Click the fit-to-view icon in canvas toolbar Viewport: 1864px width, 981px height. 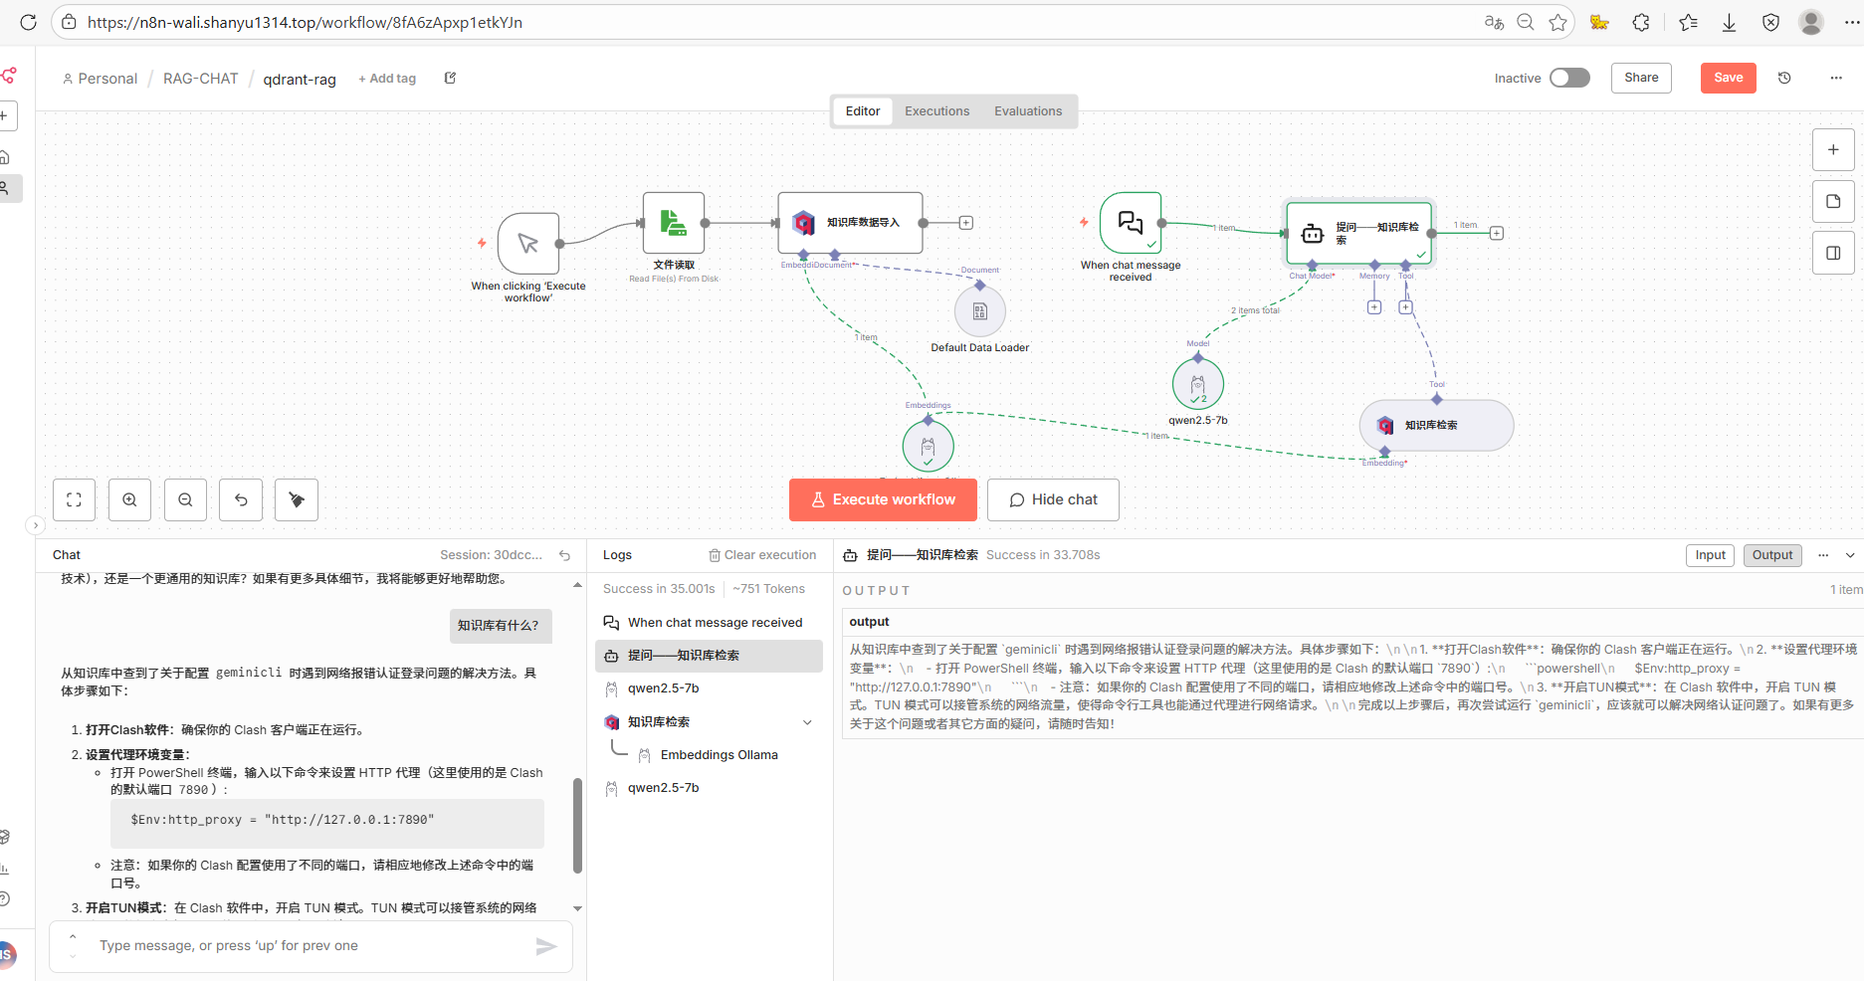(74, 499)
